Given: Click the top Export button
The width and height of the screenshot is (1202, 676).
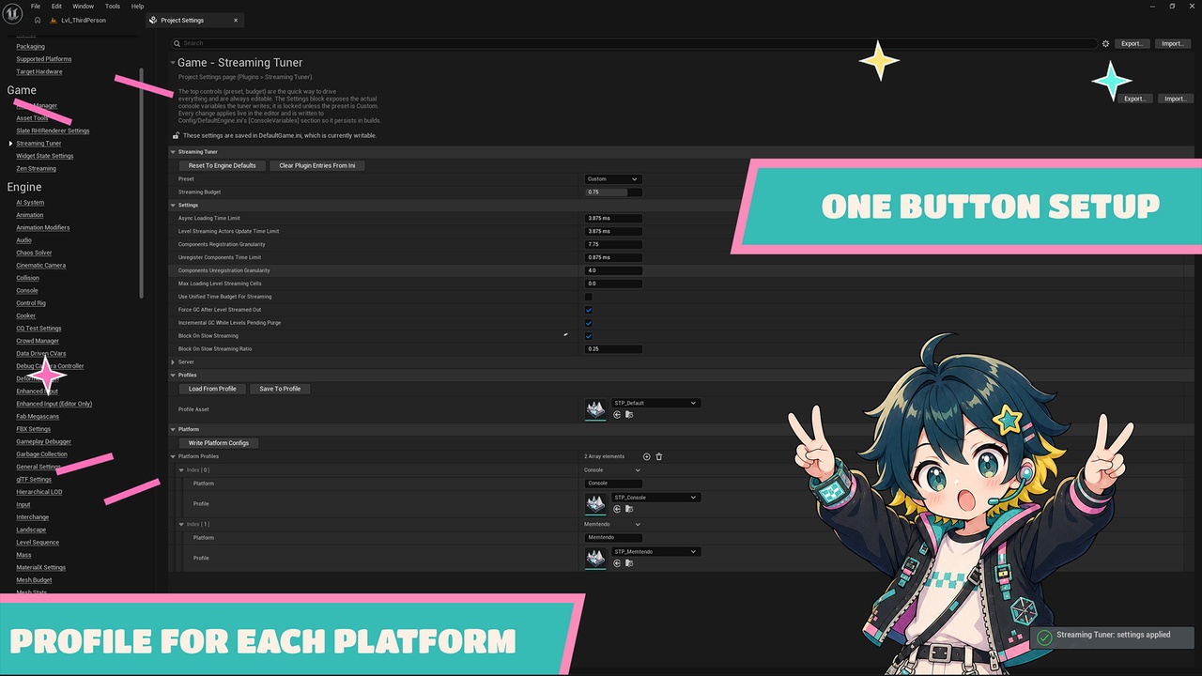Looking at the screenshot, I should pos(1133,43).
